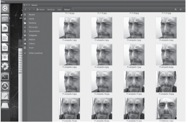
Task: Open the Files manager from the launcher
Action: pyautogui.click(x=5, y=18)
